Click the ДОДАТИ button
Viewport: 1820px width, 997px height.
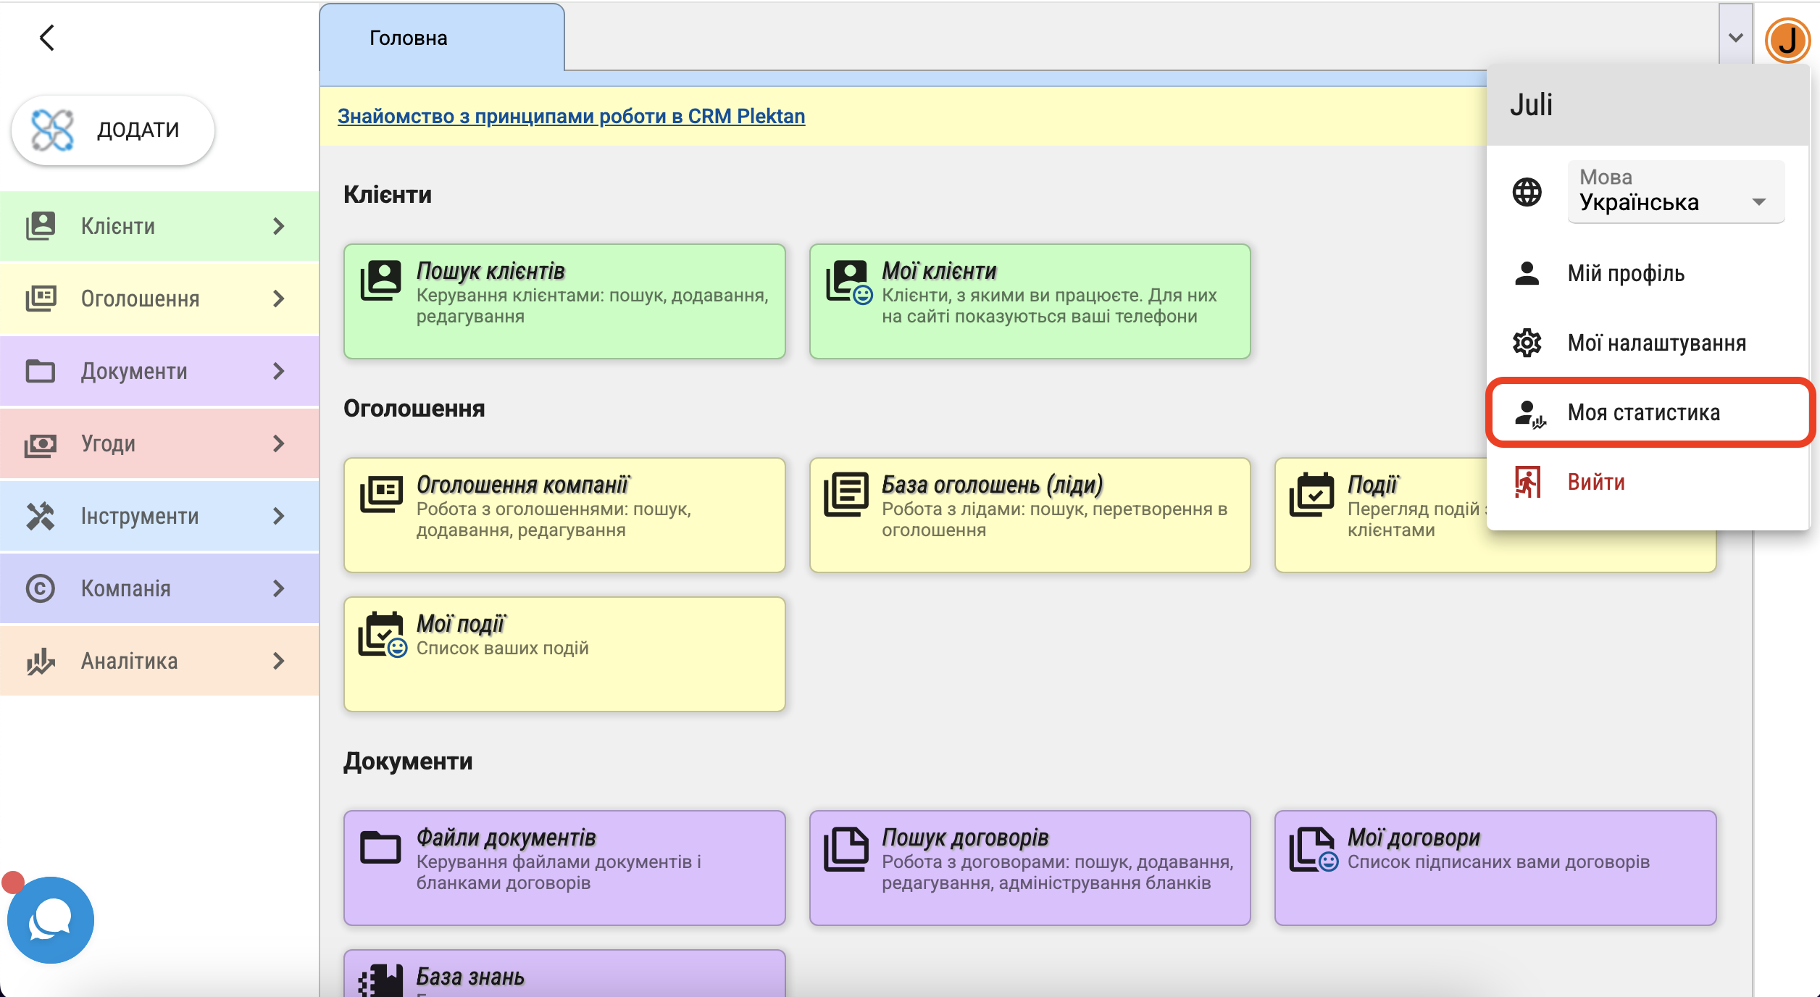tap(113, 130)
